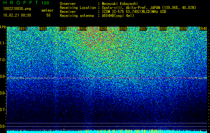
Task: Click the 0836 time marker
Action: [x=123, y=29]
